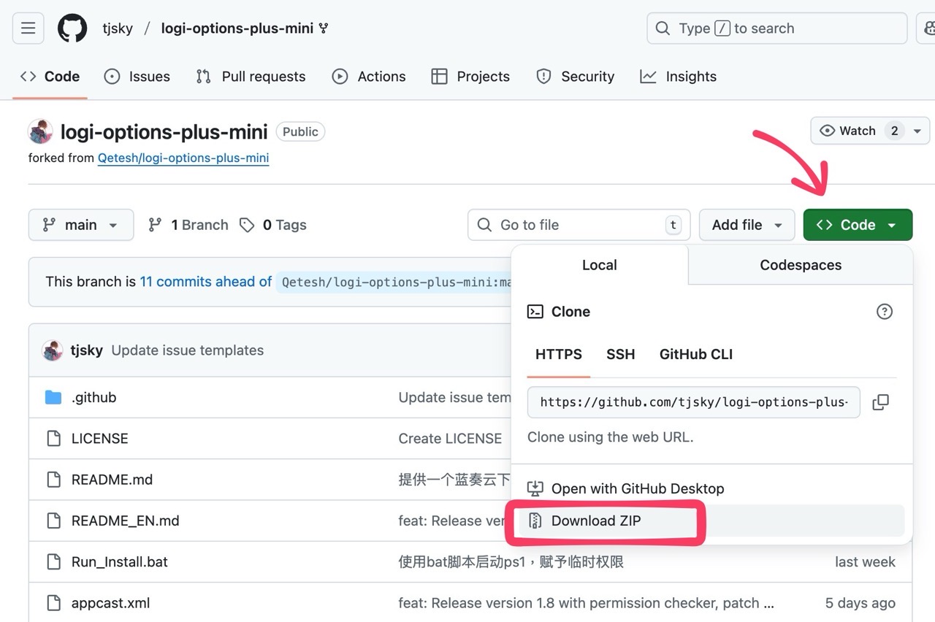Click tjsky avatar in commit row
Image resolution: width=935 pixels, height=622 pixels.
point(53,350)
